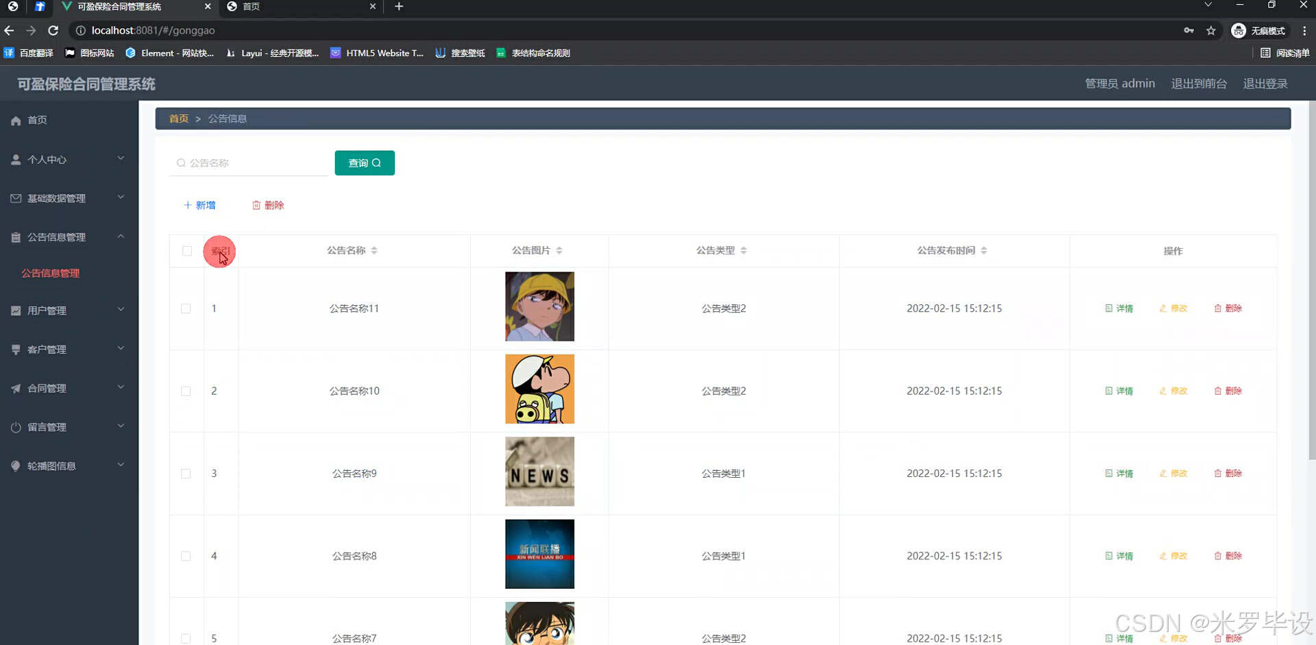
Task: Click the 公告名称10 image thumbnail
Action: click(x=539, y=389)
